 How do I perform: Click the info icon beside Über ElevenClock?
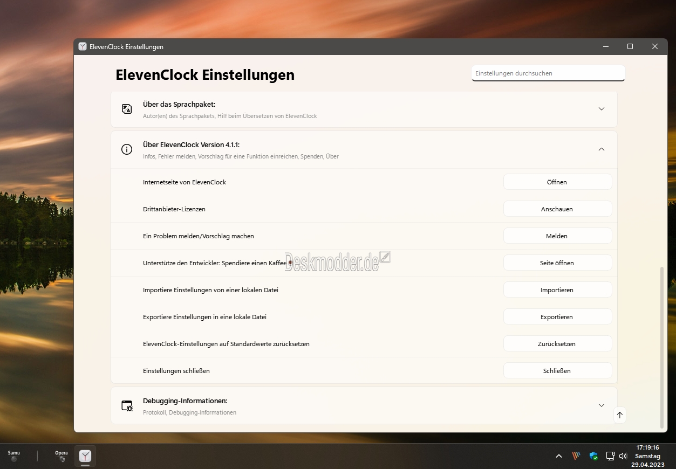pyautogui.click(x=127, y=149)
